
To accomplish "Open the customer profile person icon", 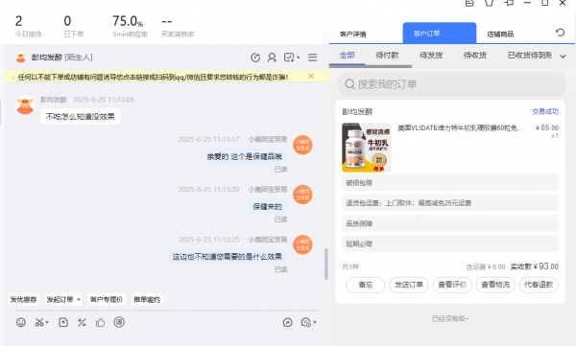I will click(x=272, y=58).
